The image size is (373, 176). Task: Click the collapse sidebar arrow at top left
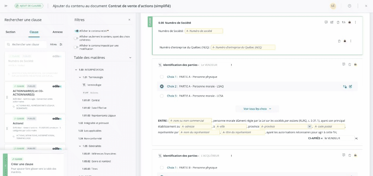tap(6, 6)
